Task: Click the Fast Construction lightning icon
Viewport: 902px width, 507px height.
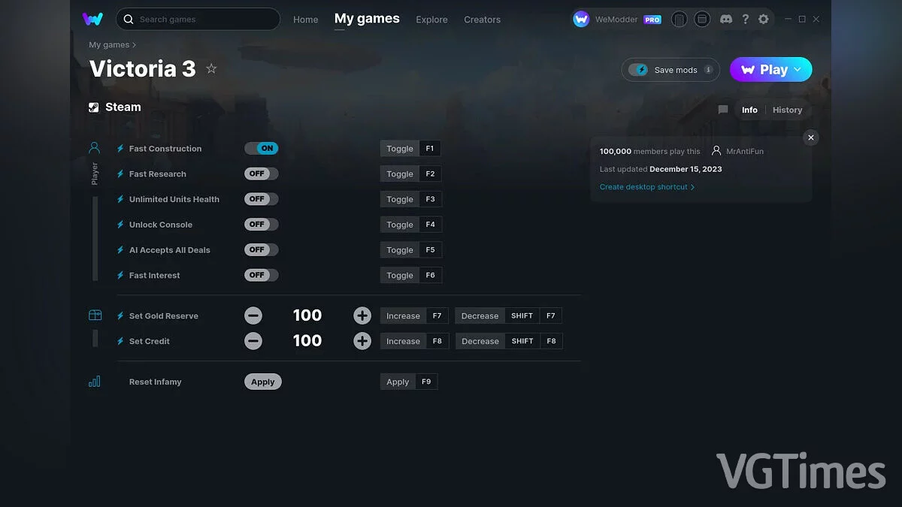Action: (120, 149)
